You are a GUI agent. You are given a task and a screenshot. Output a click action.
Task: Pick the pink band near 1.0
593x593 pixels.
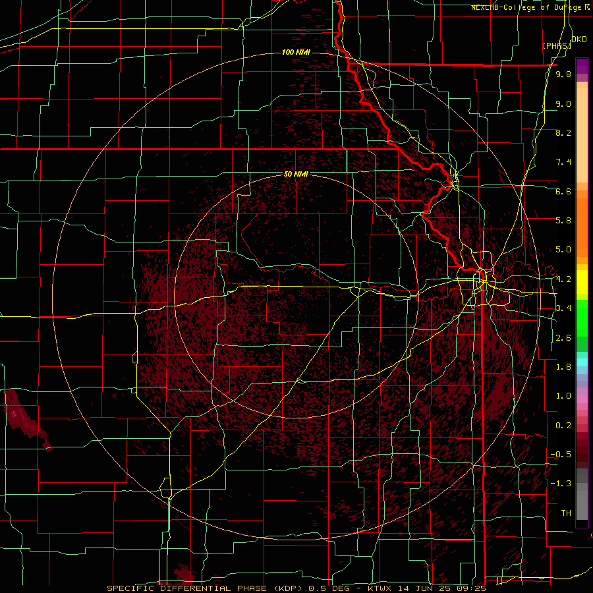click(582, 399)
